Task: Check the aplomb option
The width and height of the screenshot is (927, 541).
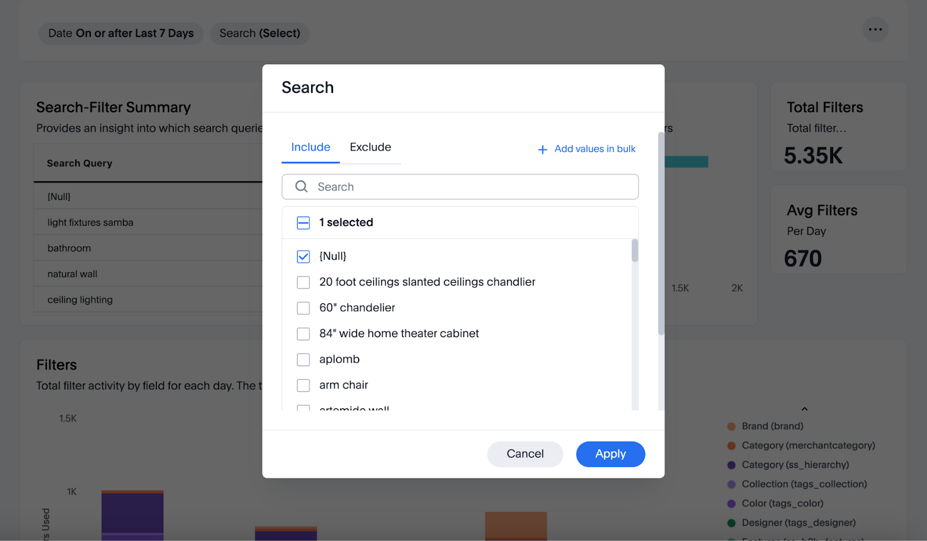Action: click(x=303, y=360)
